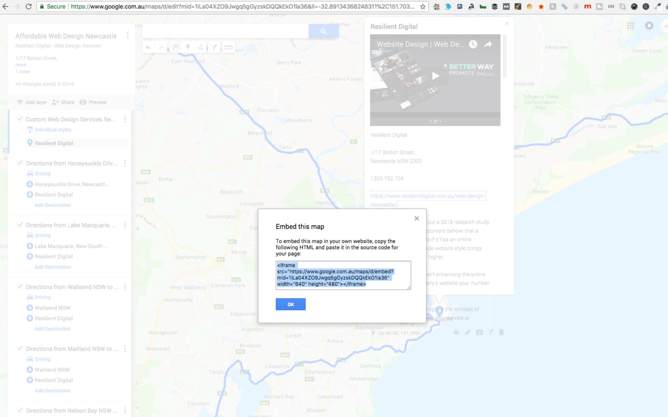
Task: Toggle Directions from Lake Macquarie layer checkbox
Action: pos(20,225)
